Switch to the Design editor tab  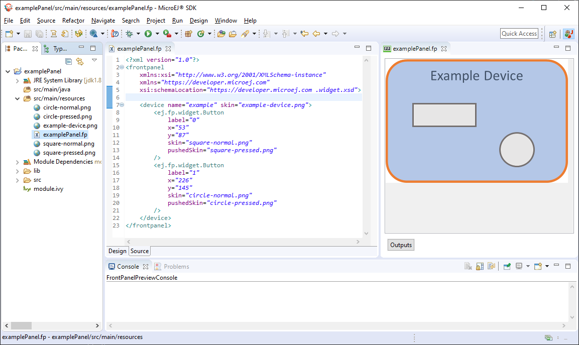click(x=118, y=251)
